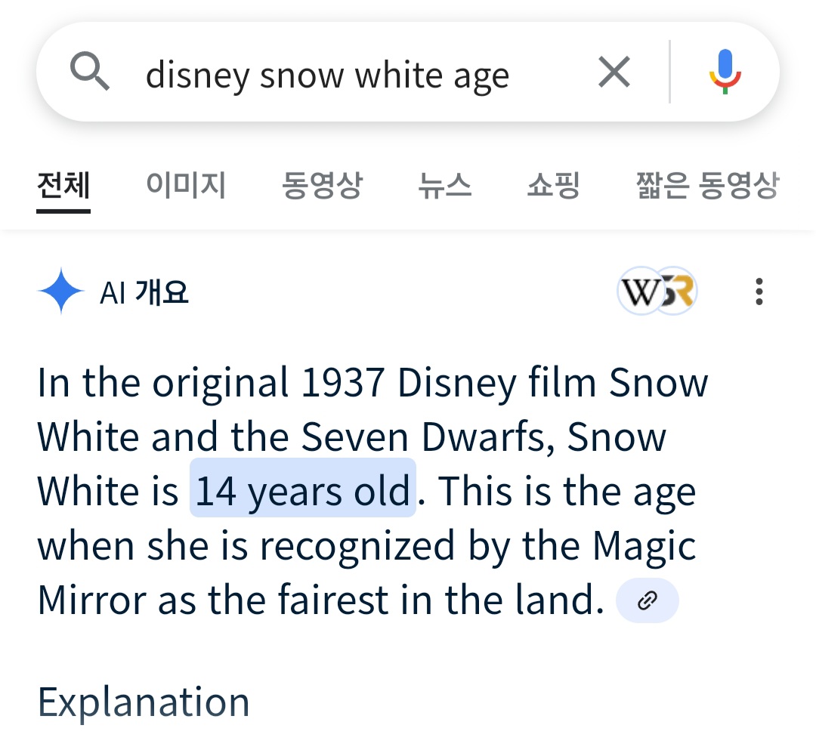Click the "Explanation" heading
This screenshot has height=756, width=816.
coord(144,702)
